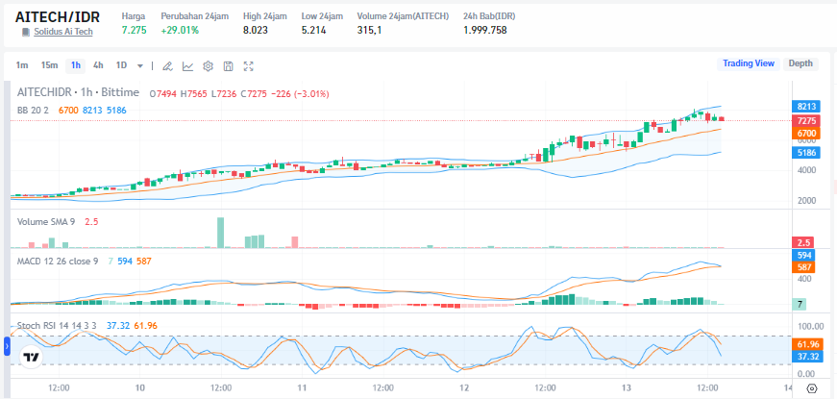
Task: Click the 24h Bab value 1.999.758
Action: [x=485, y=30]
